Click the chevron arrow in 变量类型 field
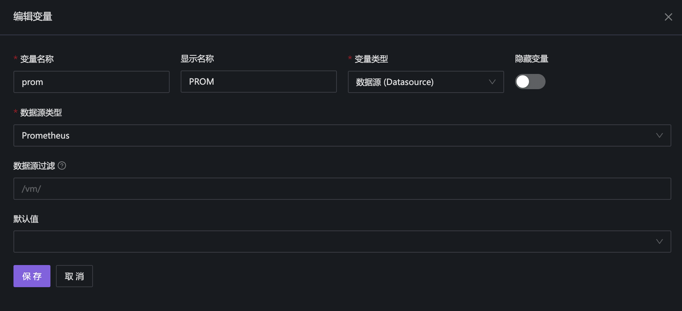The width and height of the screenshot is (682, 311). 492,82
